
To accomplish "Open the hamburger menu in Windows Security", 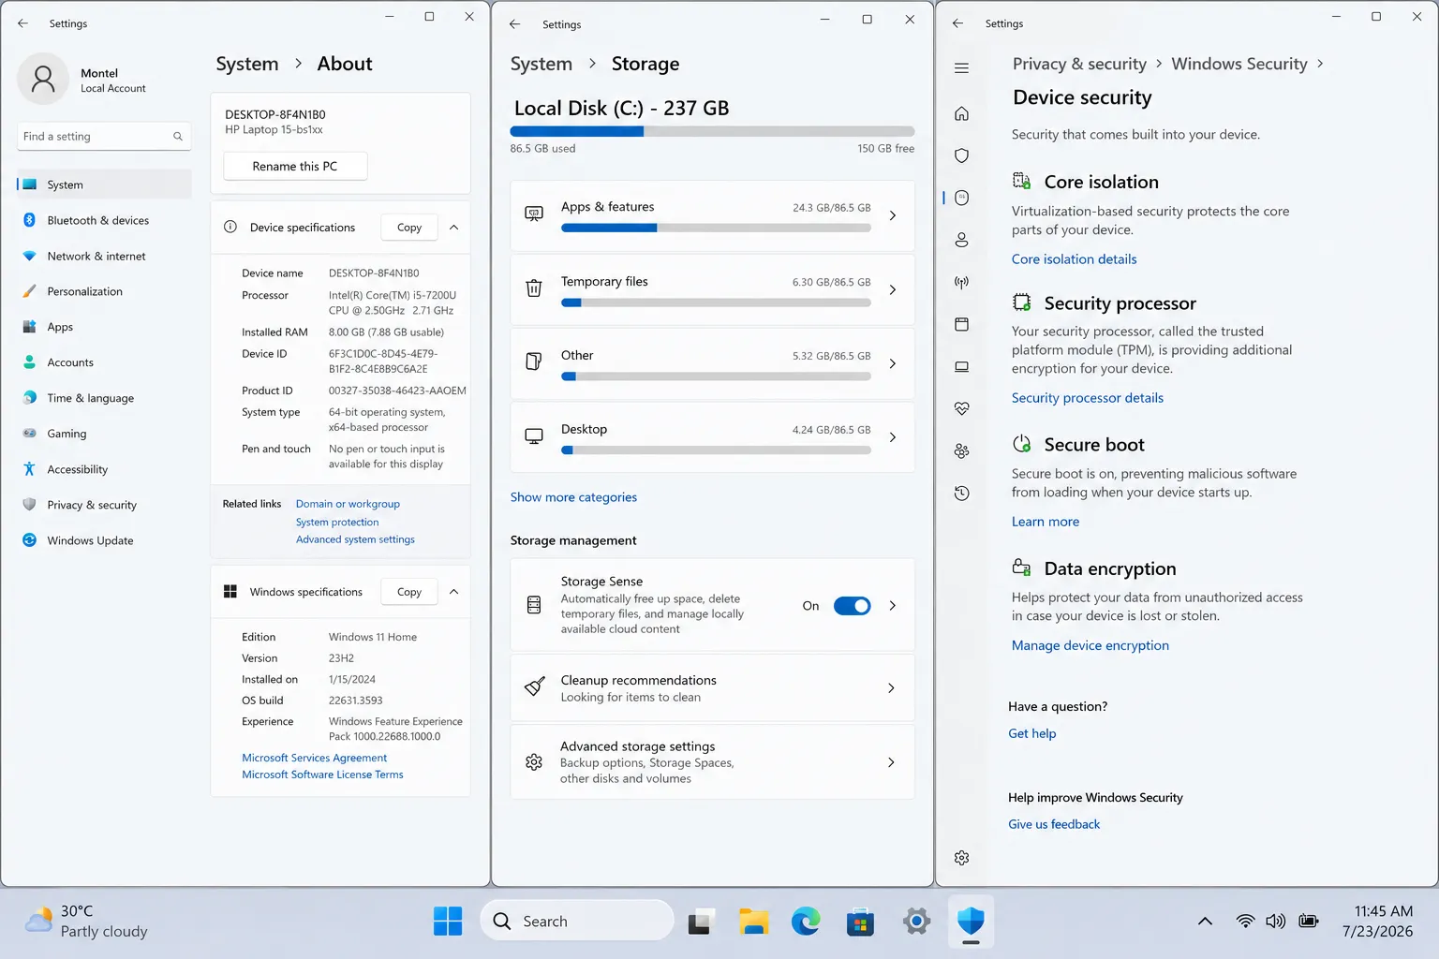I will pos(961,68).
